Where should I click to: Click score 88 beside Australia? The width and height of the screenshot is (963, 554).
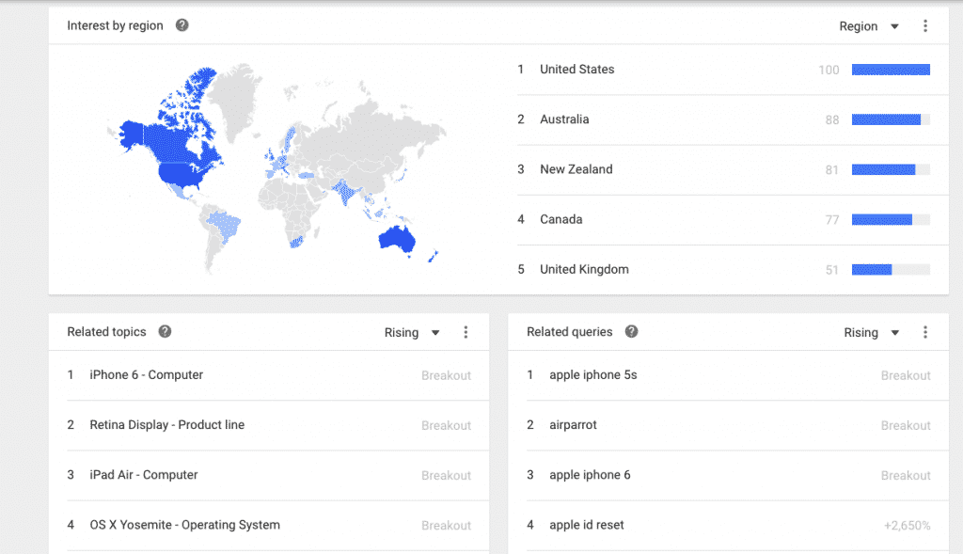(x=832, y=120)
